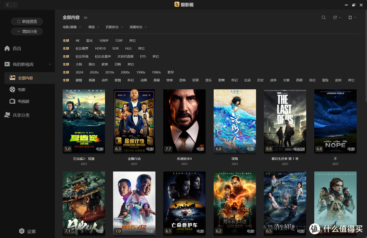Filter by 1080P resolution
The width and height of the screenshot is (367, 238).
[104, 40]
